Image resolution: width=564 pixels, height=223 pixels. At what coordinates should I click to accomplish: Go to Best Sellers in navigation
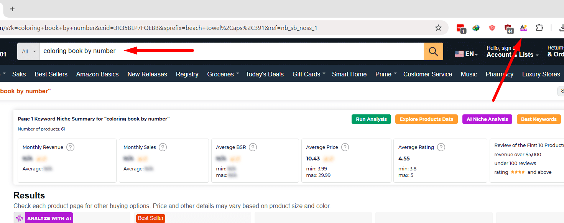pos(51,74)
